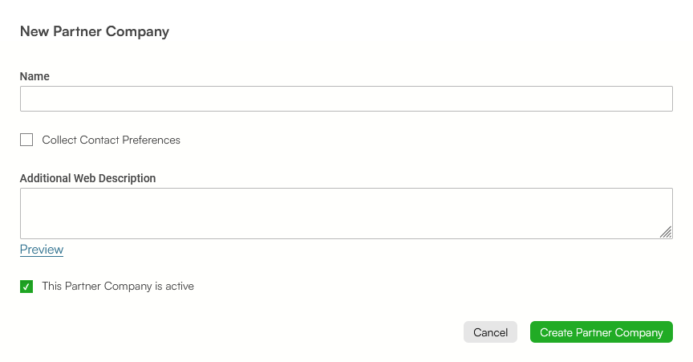This screenshot has width=693, height=362.
Task: Click the Cancel button
Action: [490, 332]
